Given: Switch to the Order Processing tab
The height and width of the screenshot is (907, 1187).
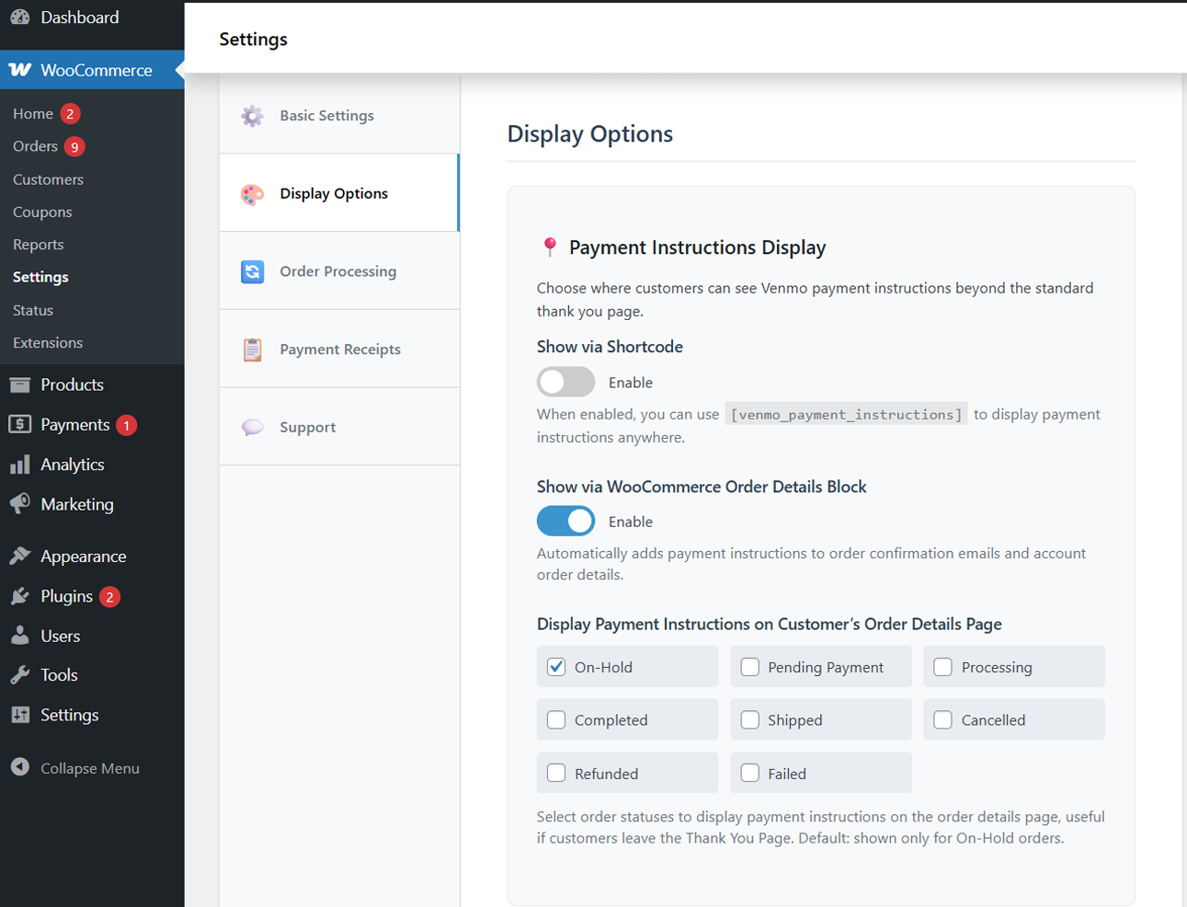Looking at the screenshot, I should click(339, 271).
